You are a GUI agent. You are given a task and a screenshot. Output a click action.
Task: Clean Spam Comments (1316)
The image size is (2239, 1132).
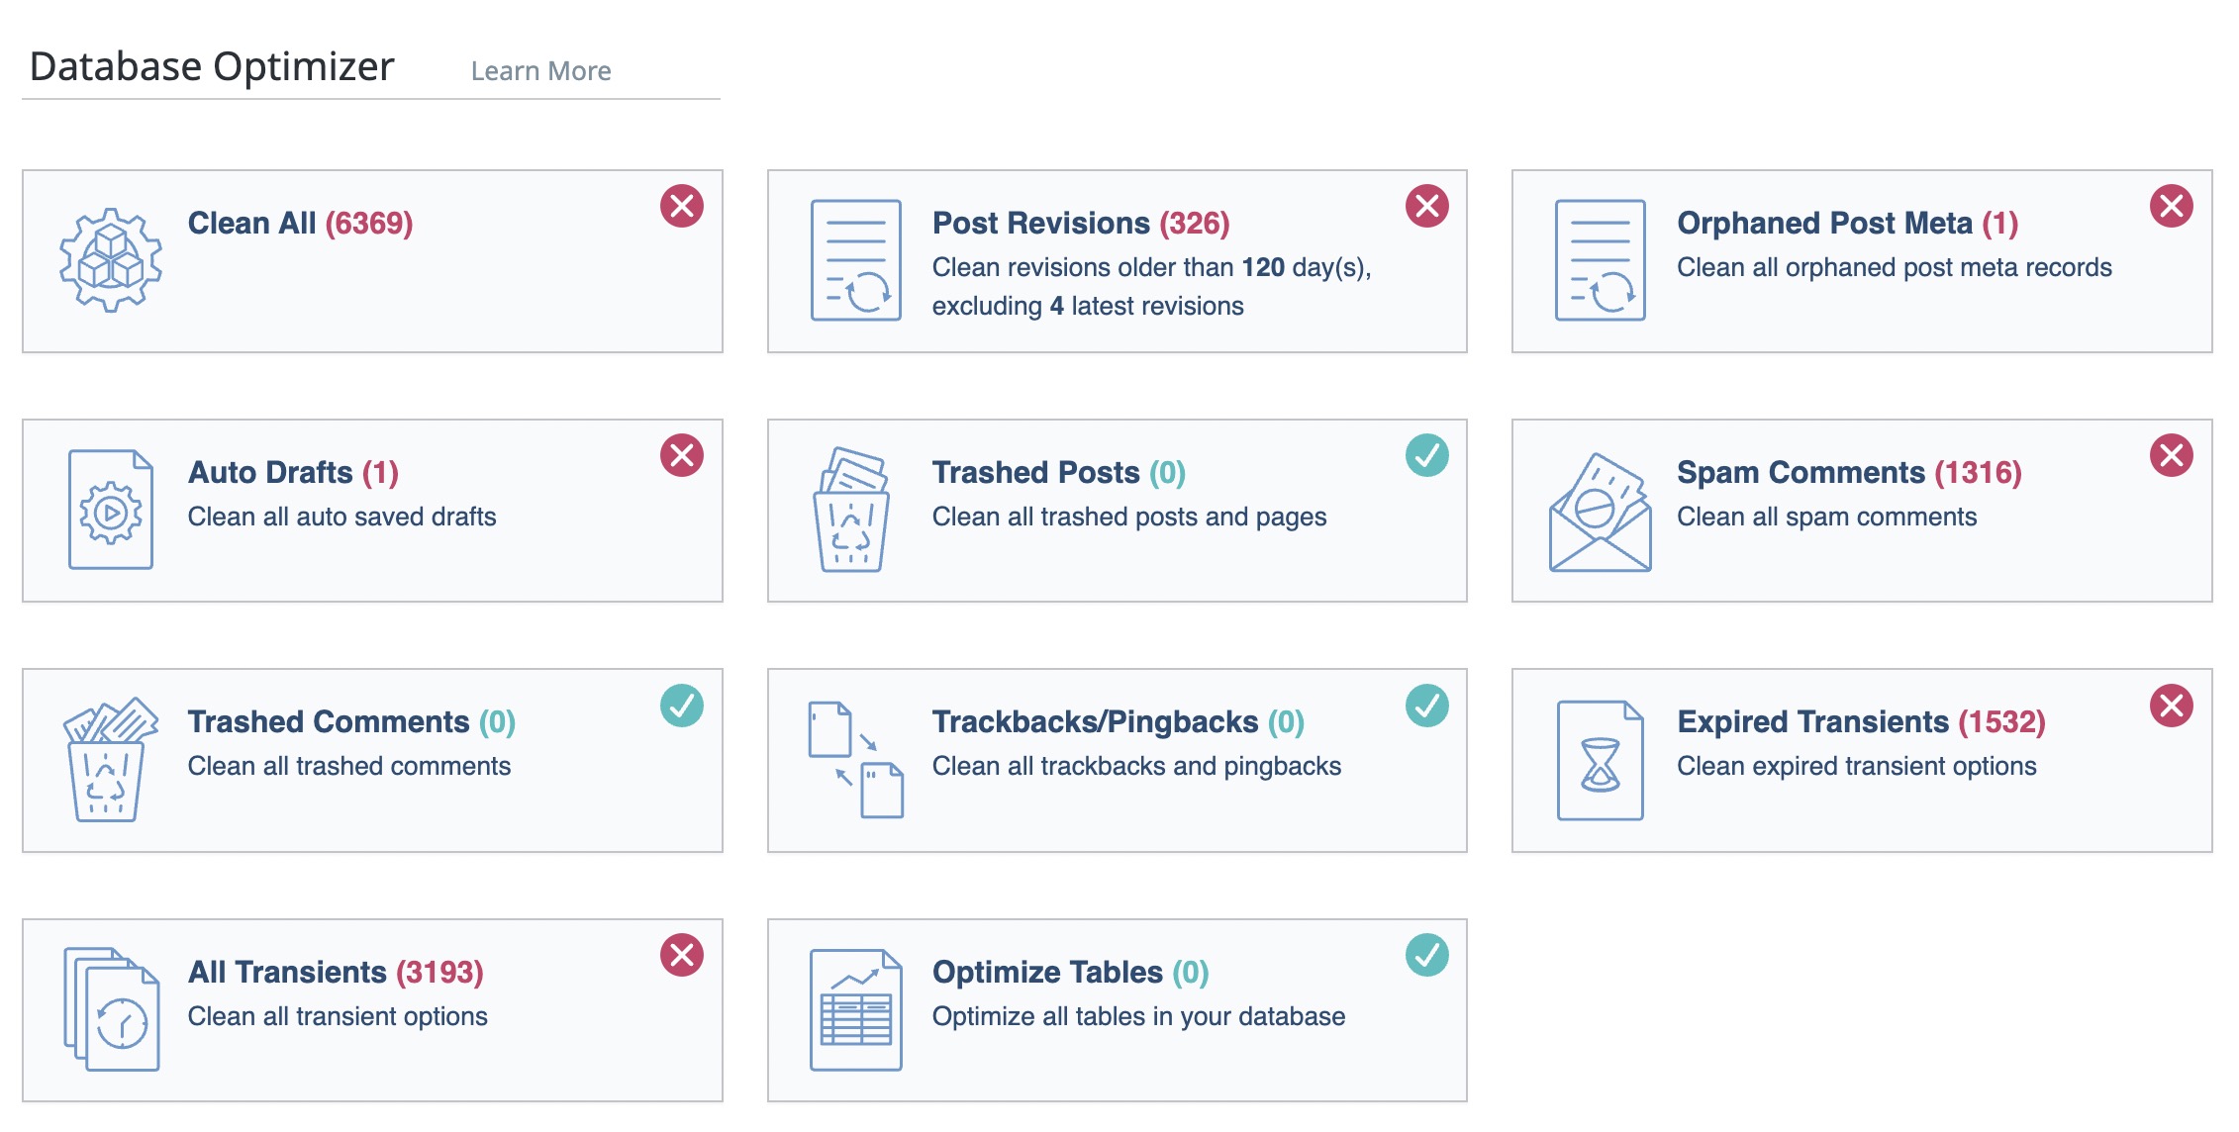click(x=1849, y=473)
